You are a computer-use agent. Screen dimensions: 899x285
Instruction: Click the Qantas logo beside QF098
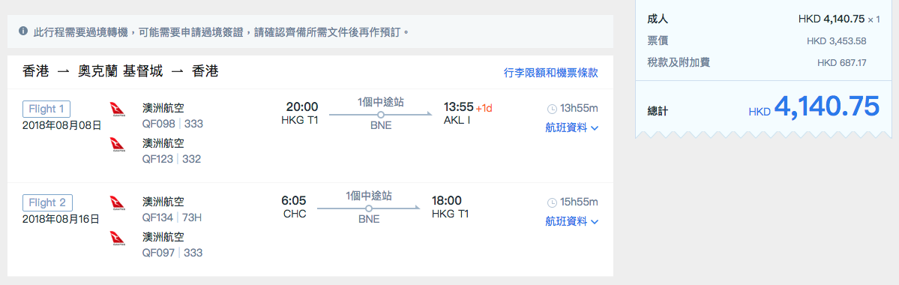(116, 109)
